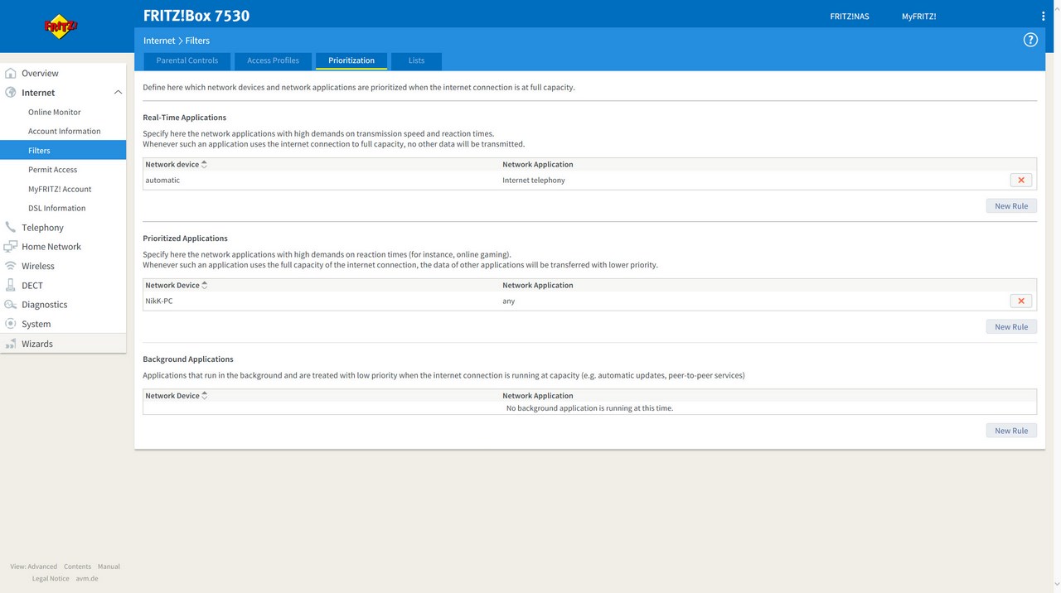Switch to the Lists tab
Image resolution: width=1061 pixels, height=593 pixels.
[416, 60]
